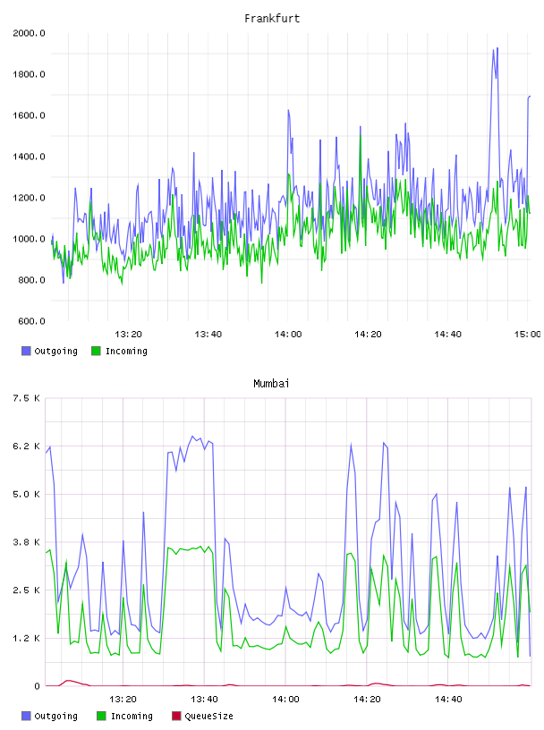Click the 13:20 time label under Frankfurt chart

click(128, 335)
